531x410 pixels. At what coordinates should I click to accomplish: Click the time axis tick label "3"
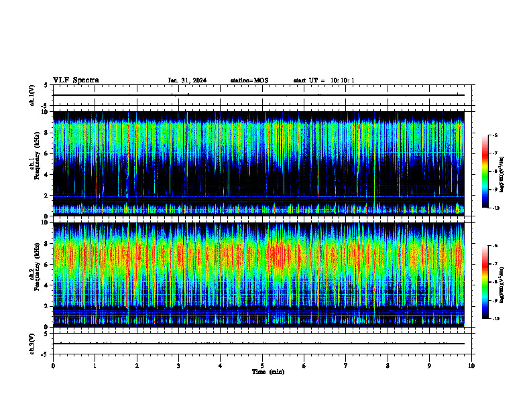coord(178,366)
